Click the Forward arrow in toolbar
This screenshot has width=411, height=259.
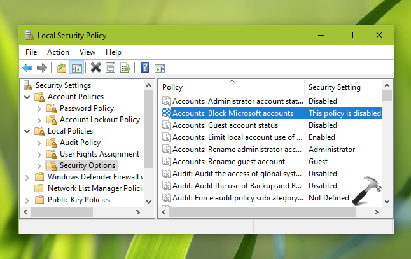point(42,67)
